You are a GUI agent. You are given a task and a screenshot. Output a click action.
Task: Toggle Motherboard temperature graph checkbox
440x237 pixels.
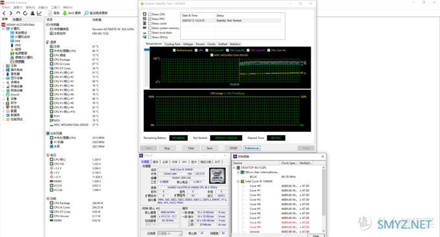click(x=174, y=50)
